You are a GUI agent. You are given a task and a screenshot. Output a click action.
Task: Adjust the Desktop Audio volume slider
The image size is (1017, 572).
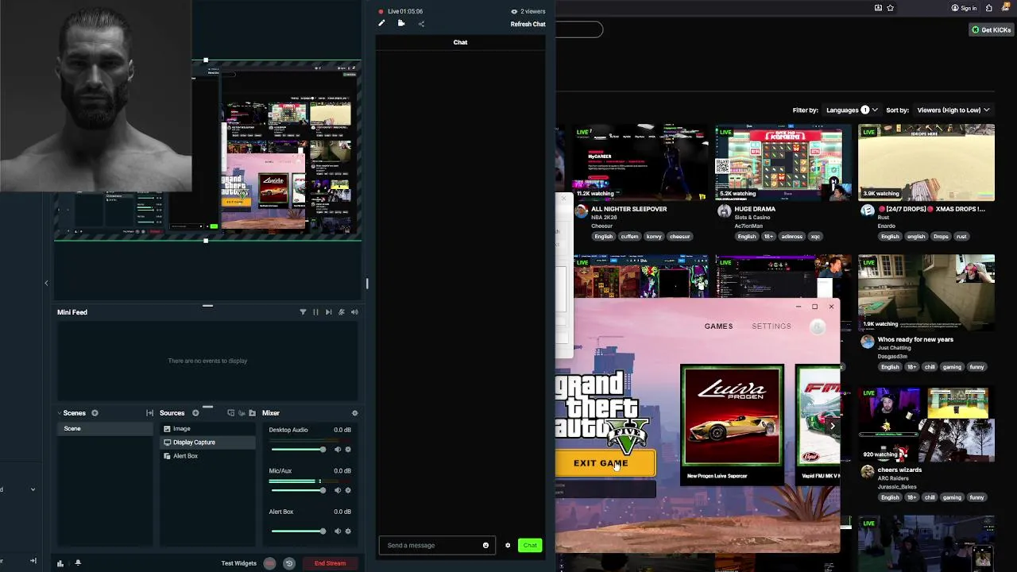tap(298, 450)
